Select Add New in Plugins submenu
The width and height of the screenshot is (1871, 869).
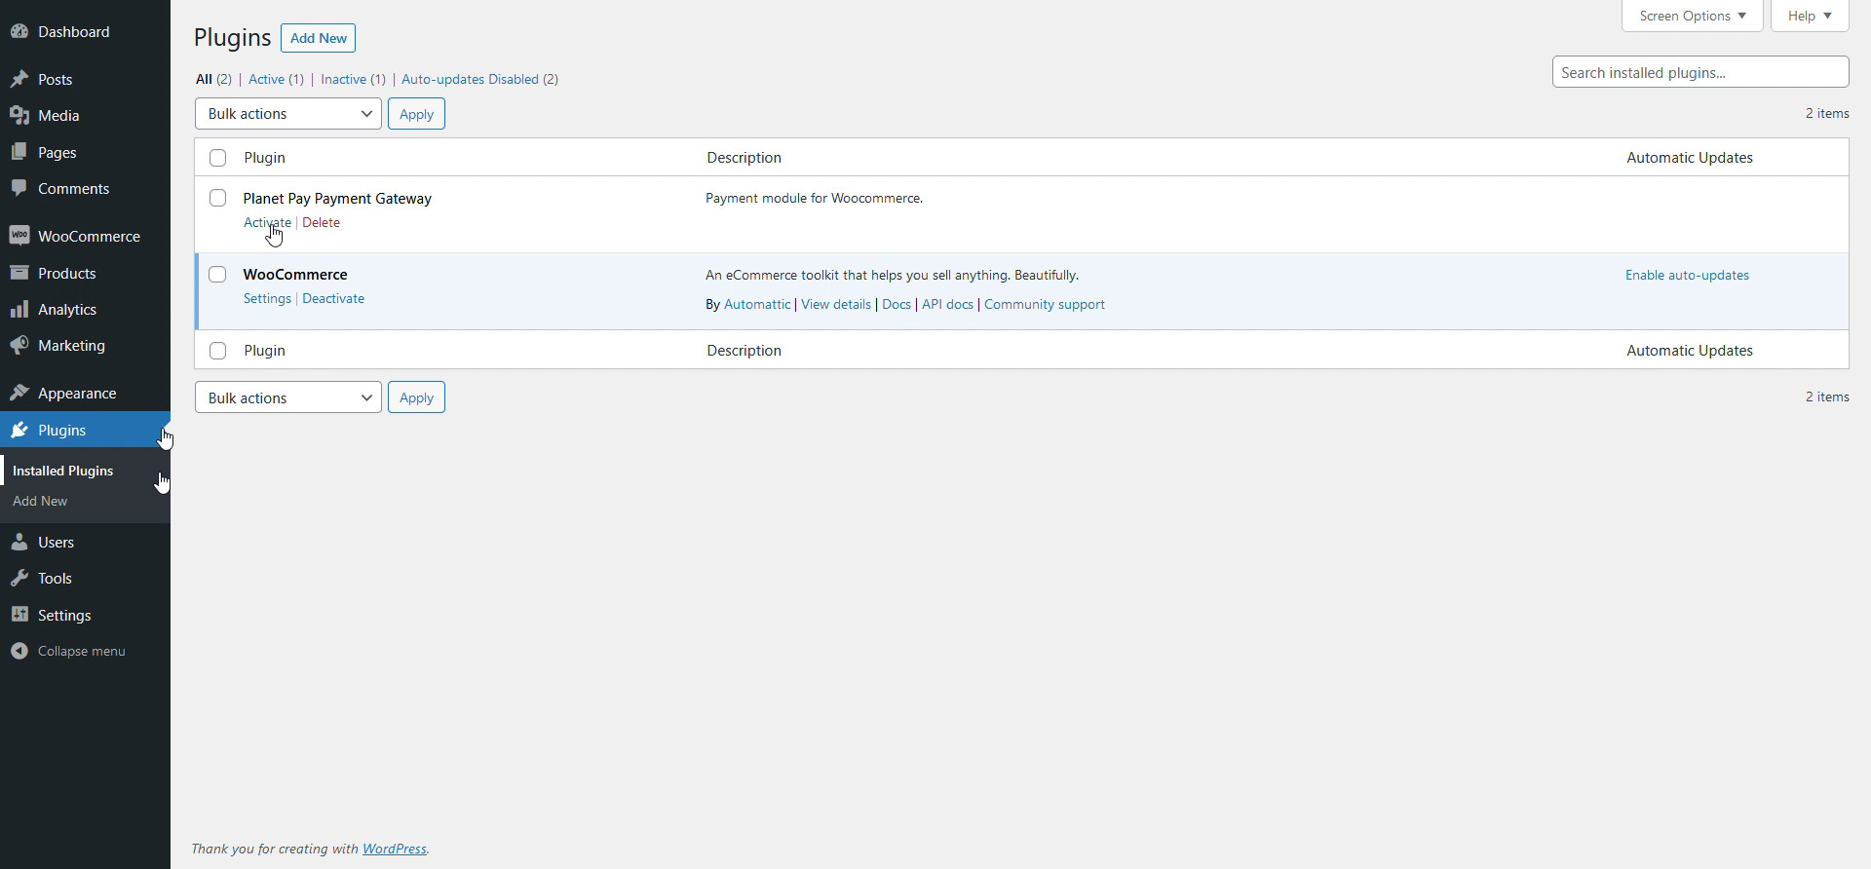coord(40,501)
